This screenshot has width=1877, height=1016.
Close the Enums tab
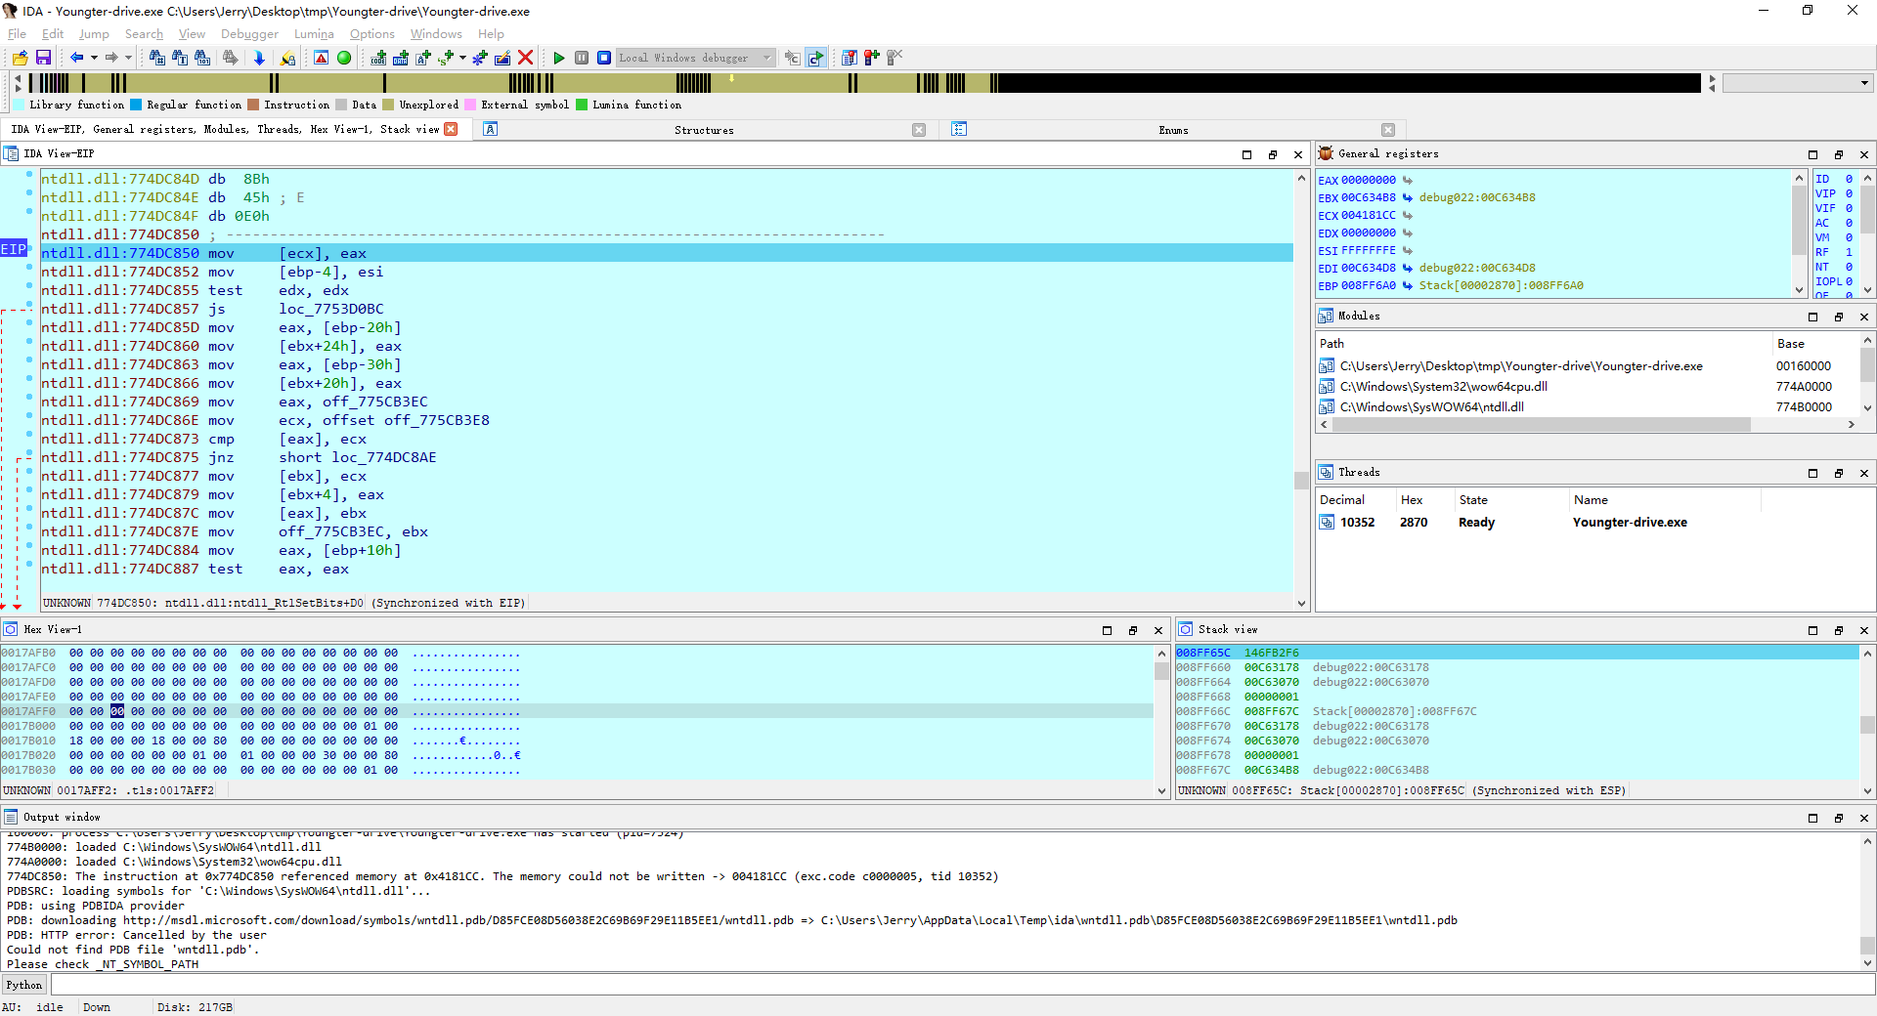tap(1388, 130)
